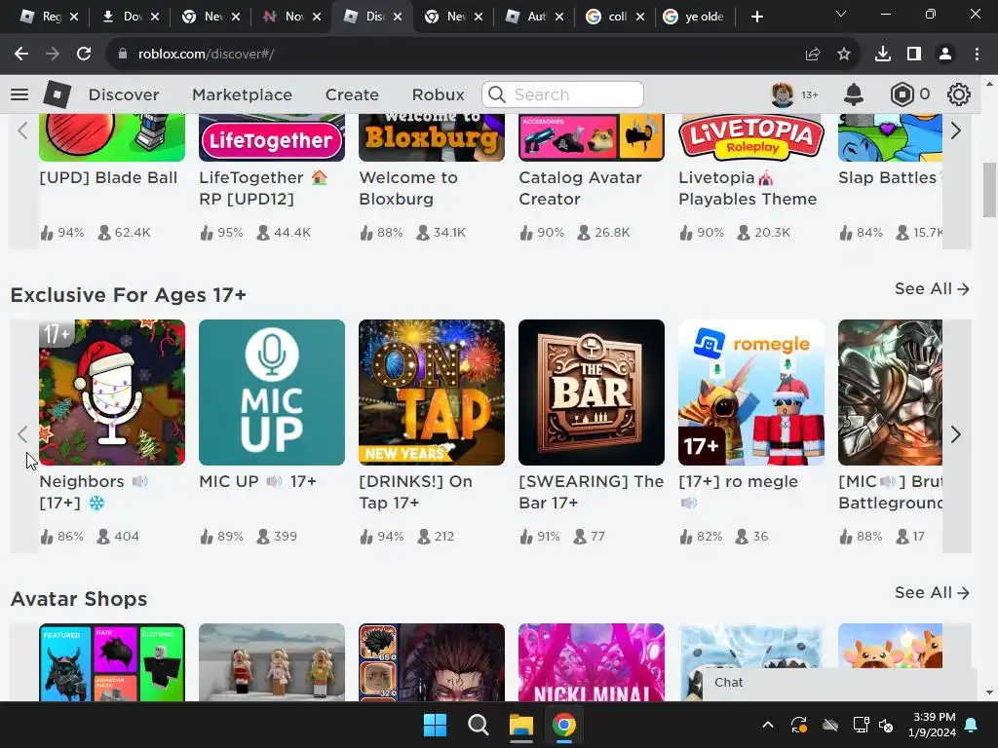Open the Chrome profile icon
The width and height of the screenshot is (998, 748).
pos(945,55)
